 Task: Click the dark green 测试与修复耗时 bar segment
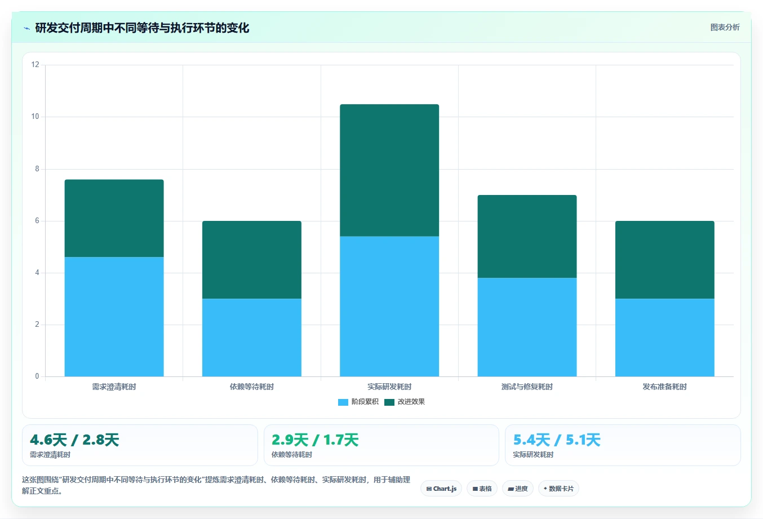(x=527, y=236)
